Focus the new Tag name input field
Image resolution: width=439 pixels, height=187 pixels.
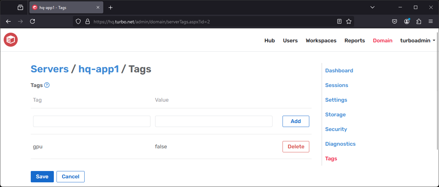coord(92,121)
